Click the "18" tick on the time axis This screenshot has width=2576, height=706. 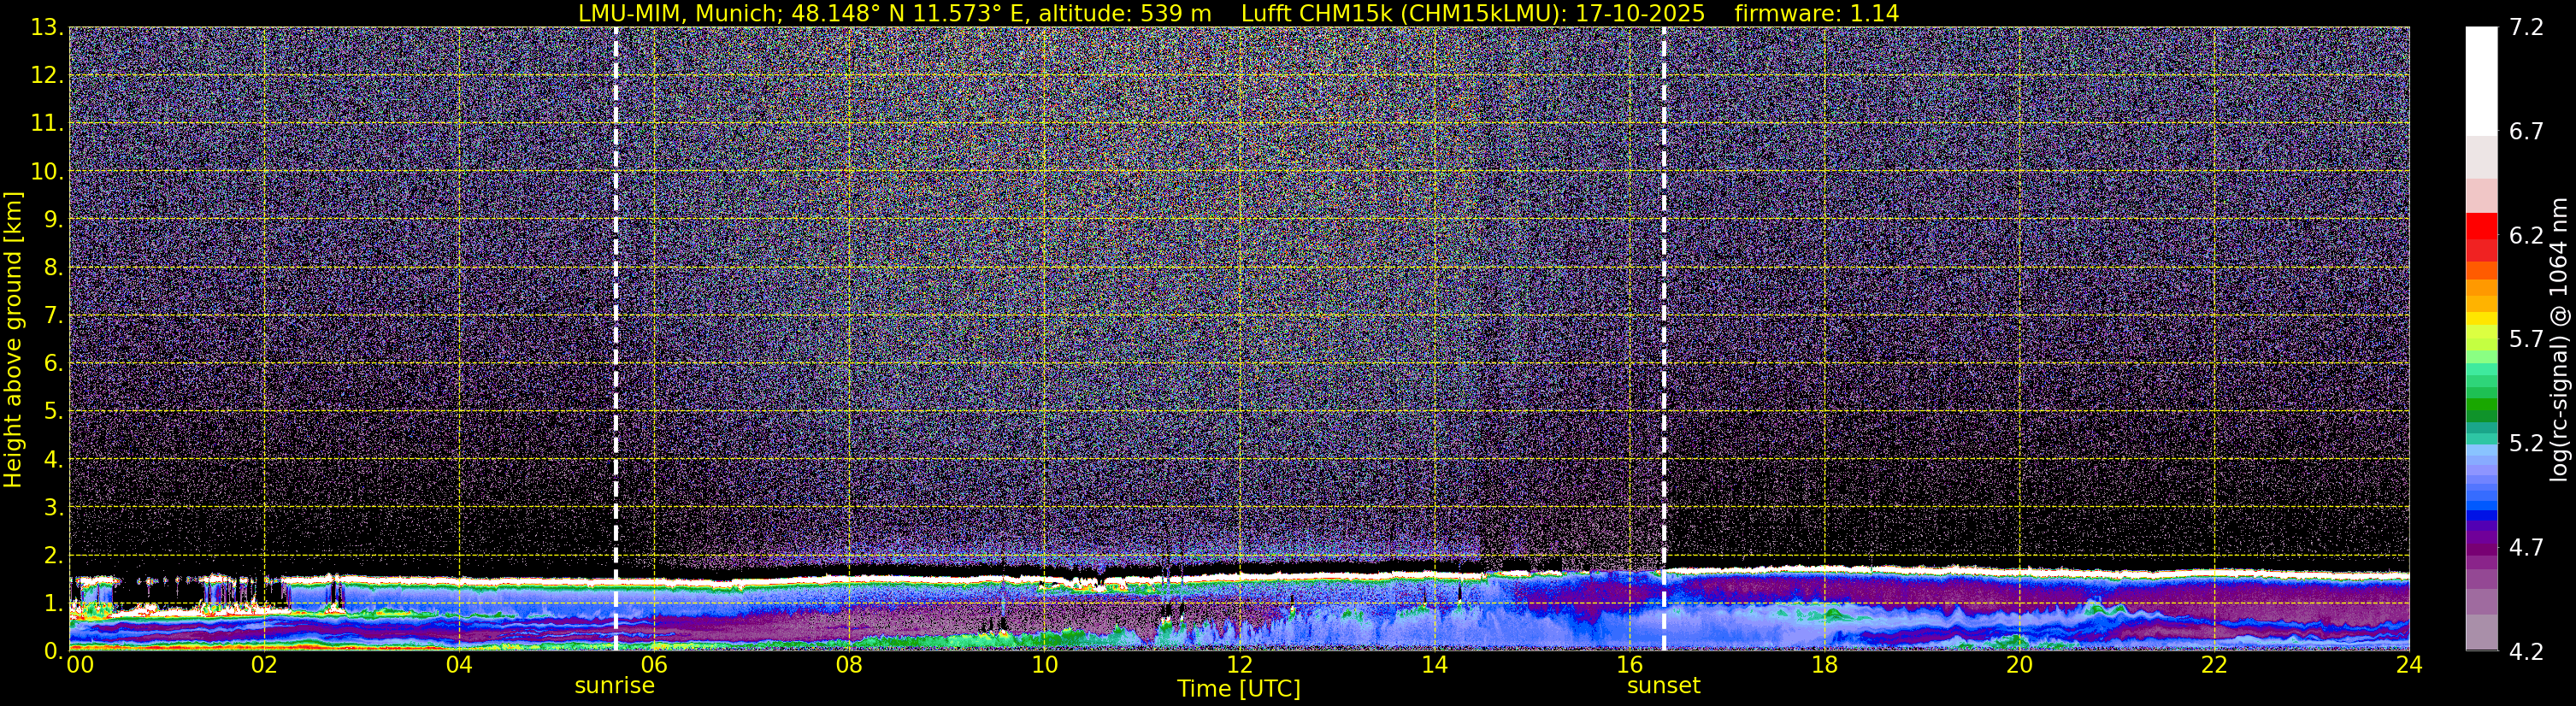click(1824, 665)
